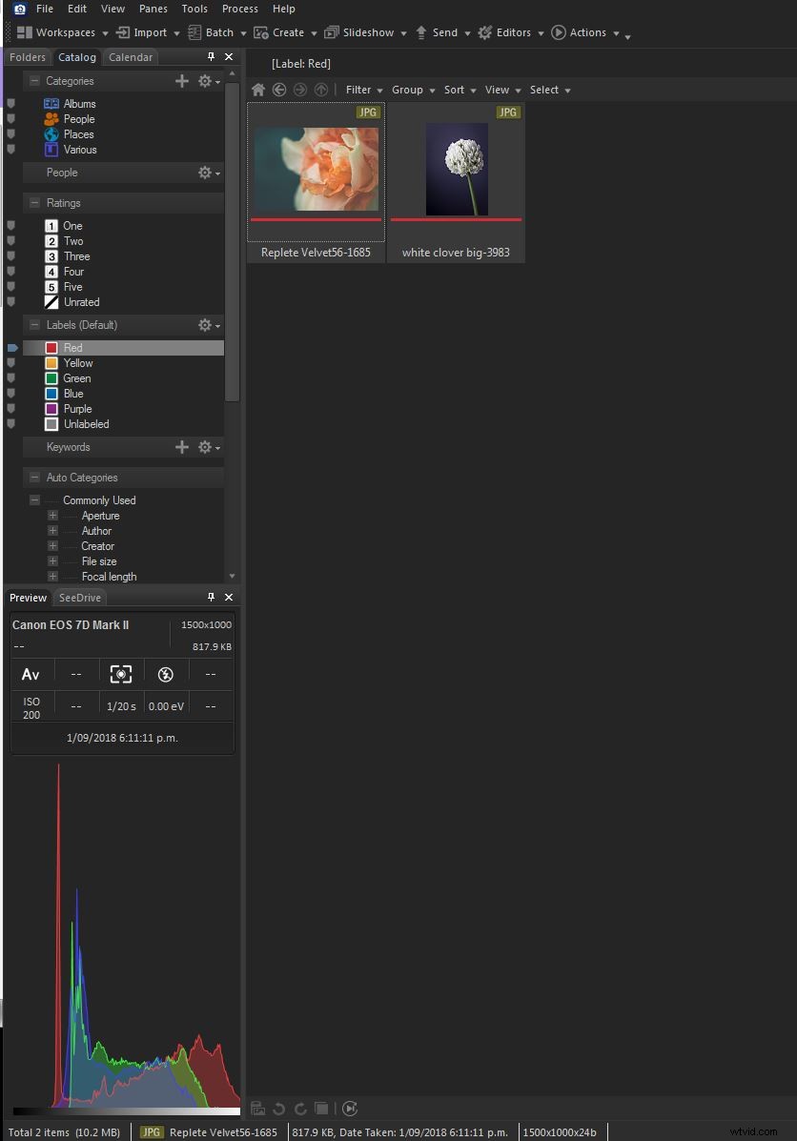Add a new keyword with the plus button
The height and width of the screenshot is (1141, 797).
click(182, 447)
